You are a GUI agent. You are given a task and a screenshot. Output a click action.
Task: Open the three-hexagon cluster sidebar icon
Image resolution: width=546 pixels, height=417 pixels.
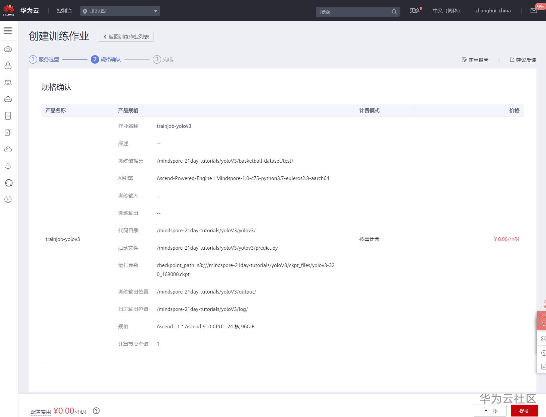point(8,66)
